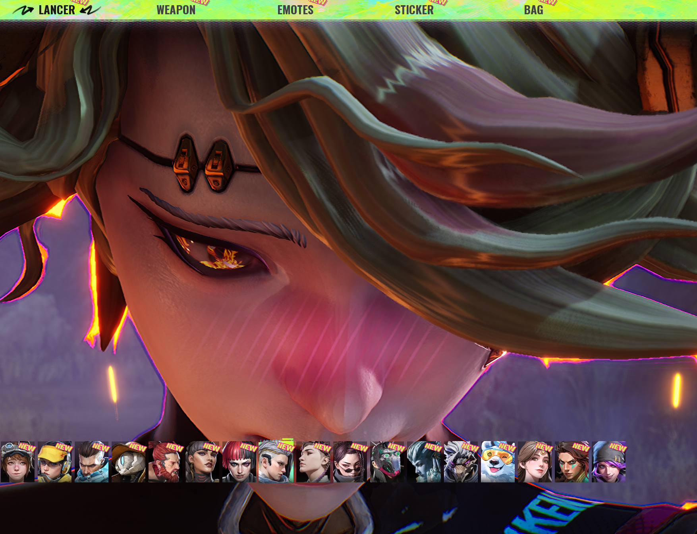697x534 pixels.
Task: Pick the purple-haired woman in gray beanie
Action: click(x=608, y=462)
